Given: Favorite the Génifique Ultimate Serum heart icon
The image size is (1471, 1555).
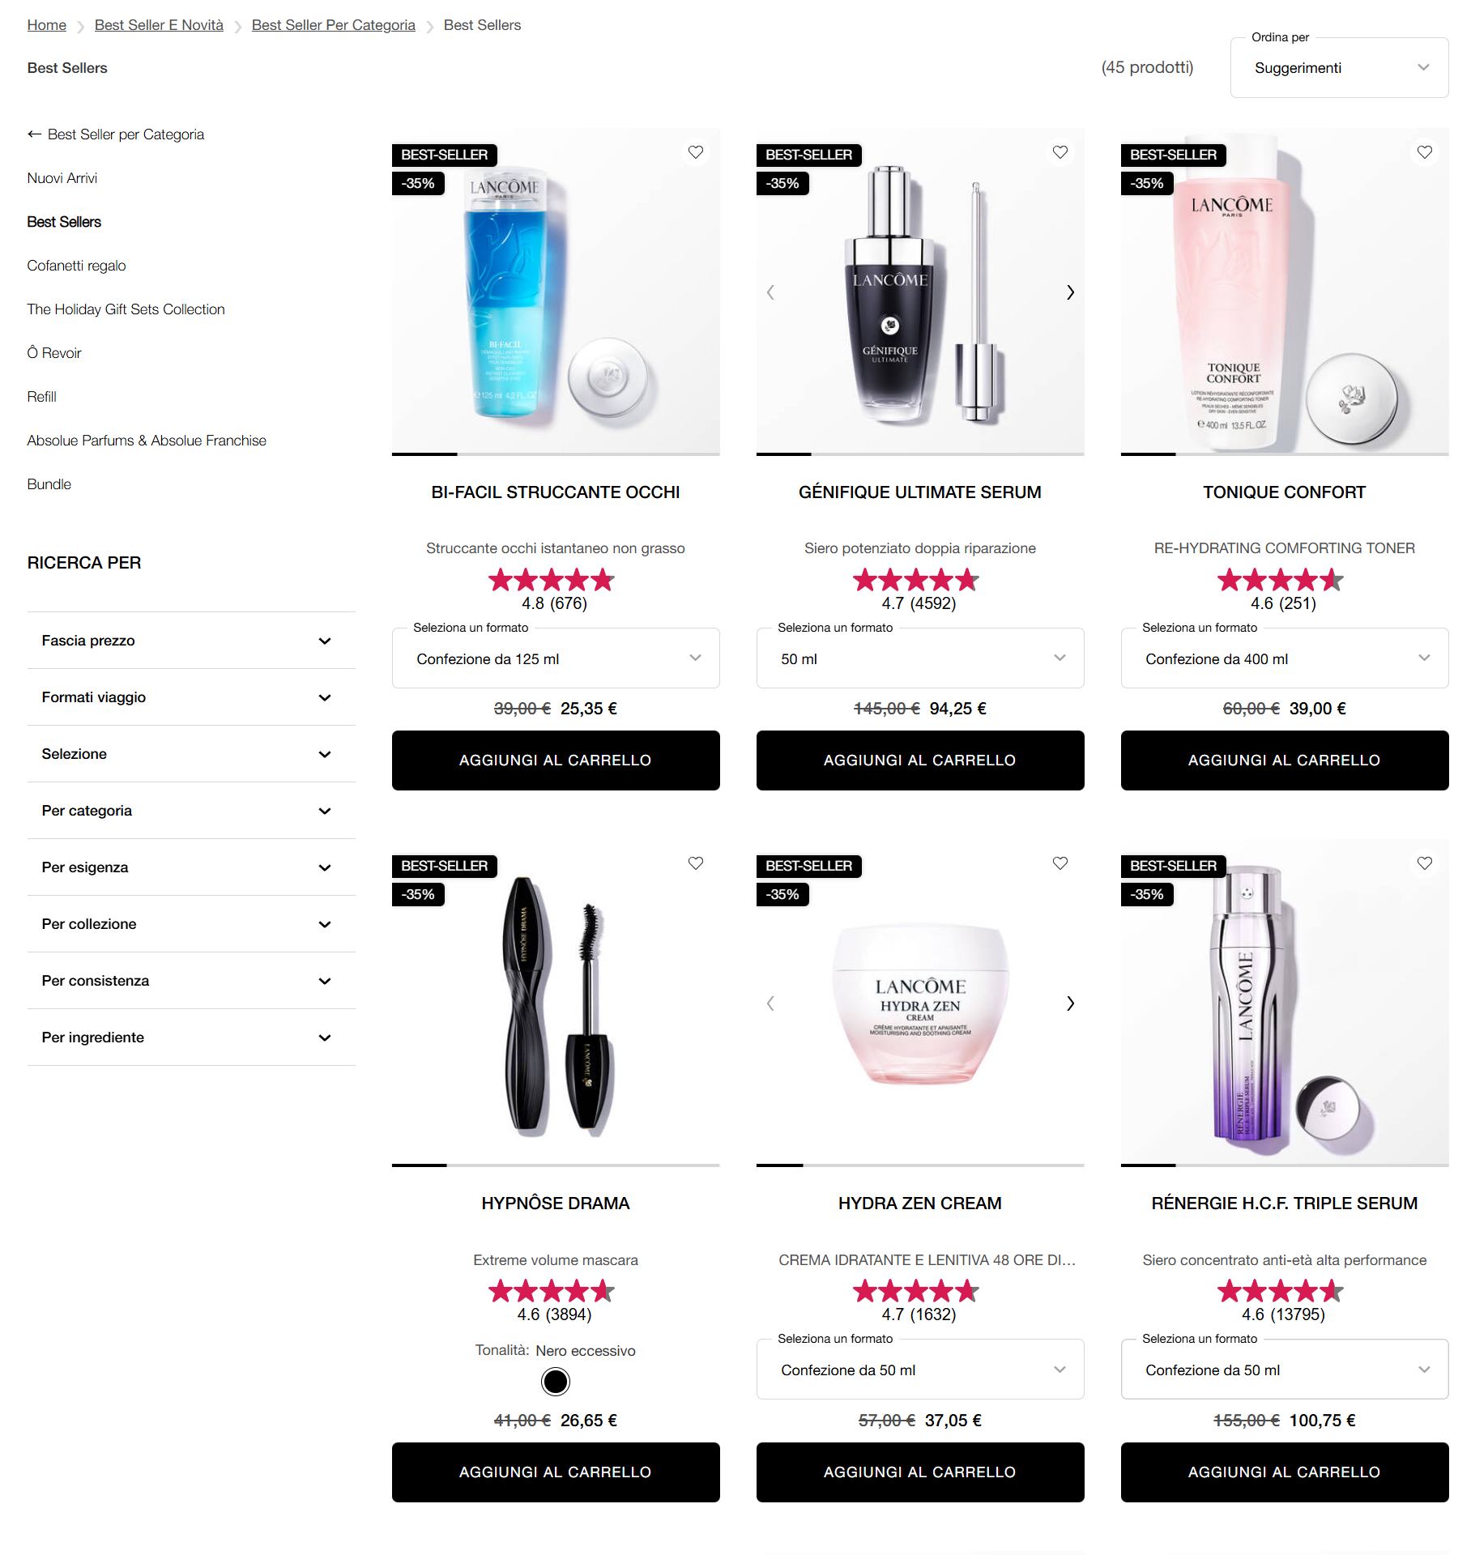Looking at the screenshot, I should (1060, 152).
